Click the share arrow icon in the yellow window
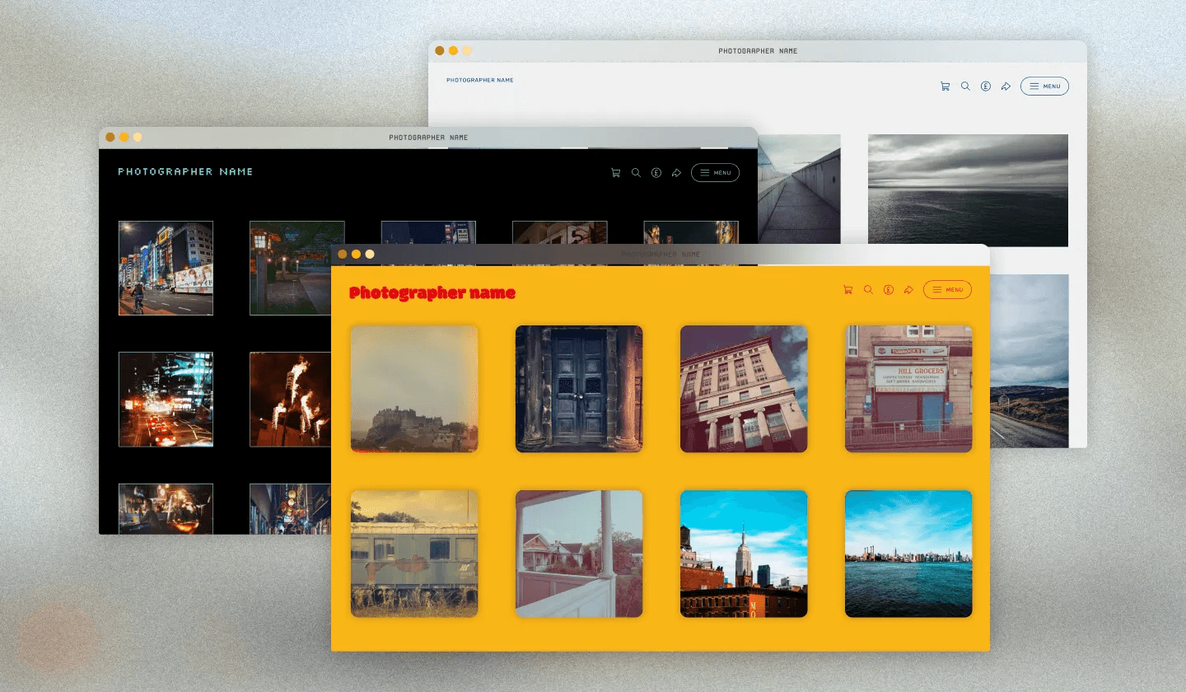This screenshot has width=1186, height=692. (x=908, y=290)
